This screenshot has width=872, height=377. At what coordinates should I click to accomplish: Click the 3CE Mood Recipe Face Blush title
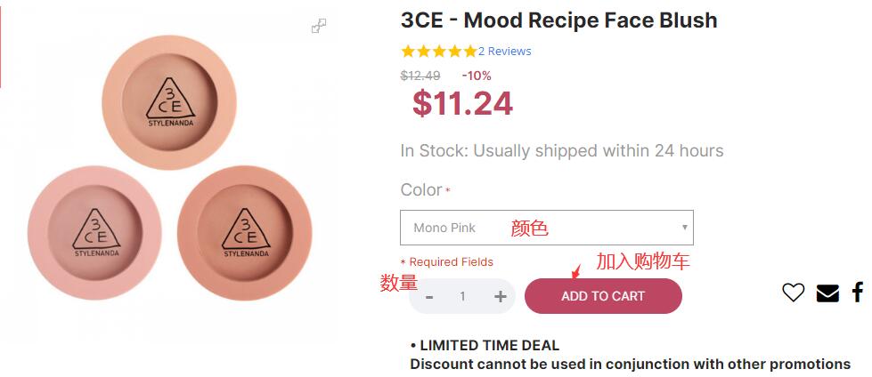(x=558, y=20)
